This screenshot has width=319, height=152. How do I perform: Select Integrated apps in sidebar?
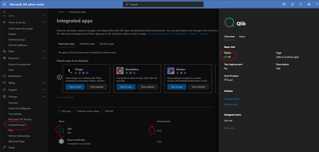click(17, 125)
